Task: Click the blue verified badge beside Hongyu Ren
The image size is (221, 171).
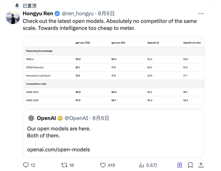Action: pyautogui.click(x=57, y=13)
